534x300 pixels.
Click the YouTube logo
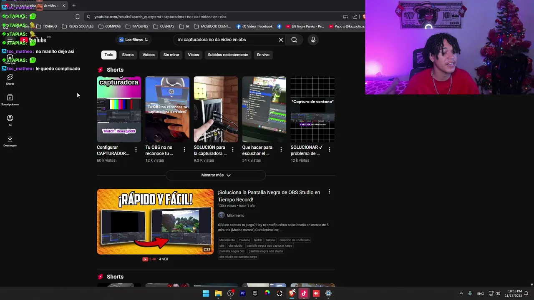(x=33, y=40)
